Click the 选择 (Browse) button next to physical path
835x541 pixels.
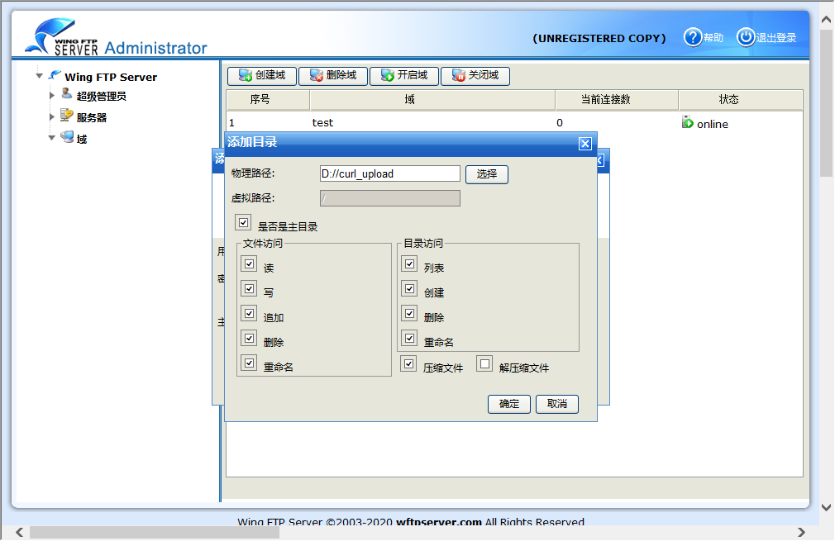click(486, 173)
